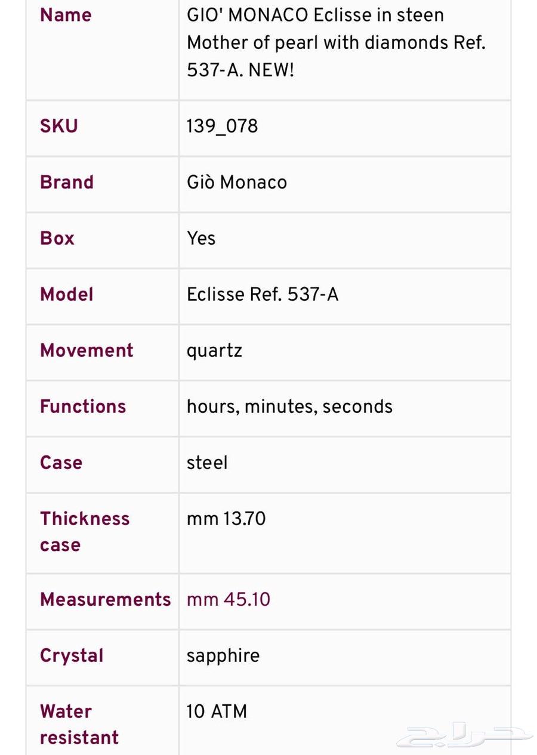Viewport: 537px width, 755px height.
Task: Select the Yes value for Box
Action: (x=201, y=238)
